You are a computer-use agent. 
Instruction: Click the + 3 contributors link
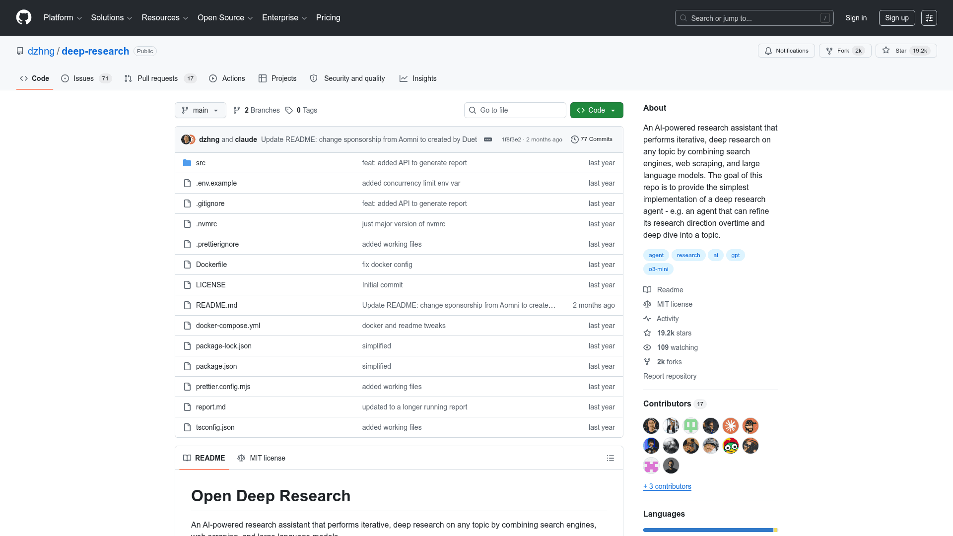click(667, 486)
